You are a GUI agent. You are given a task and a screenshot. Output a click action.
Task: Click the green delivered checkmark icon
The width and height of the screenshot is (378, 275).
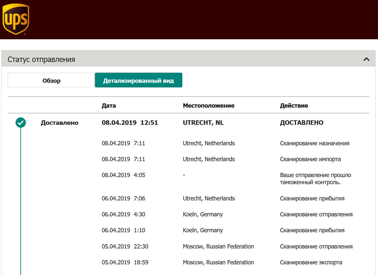pos(21,122)
